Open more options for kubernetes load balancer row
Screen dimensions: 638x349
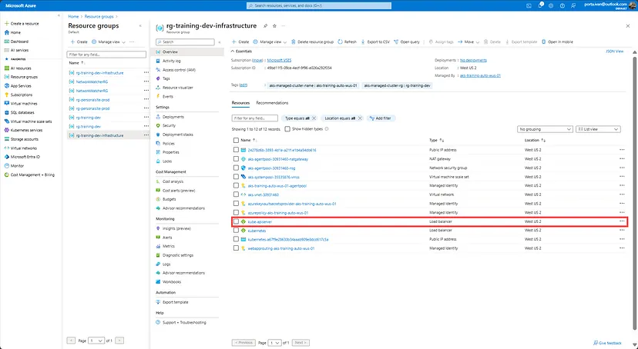pyautogui.click(x=622, y=230)
